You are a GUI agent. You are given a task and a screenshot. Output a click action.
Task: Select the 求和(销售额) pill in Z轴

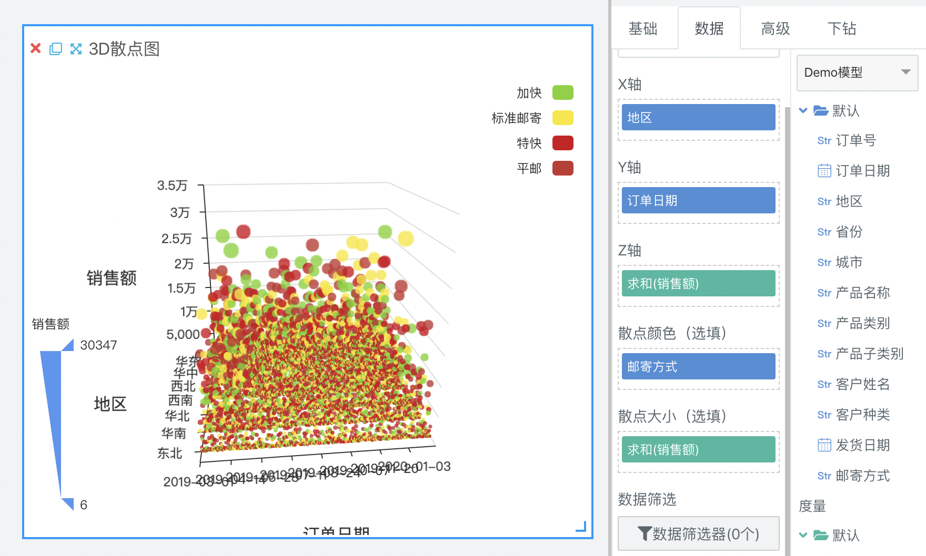698,283
